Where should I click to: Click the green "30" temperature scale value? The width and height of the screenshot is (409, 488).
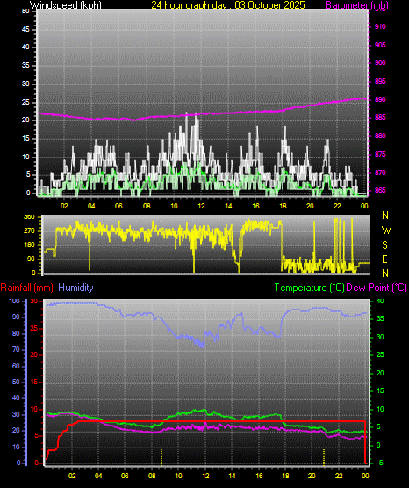[380, 337]
